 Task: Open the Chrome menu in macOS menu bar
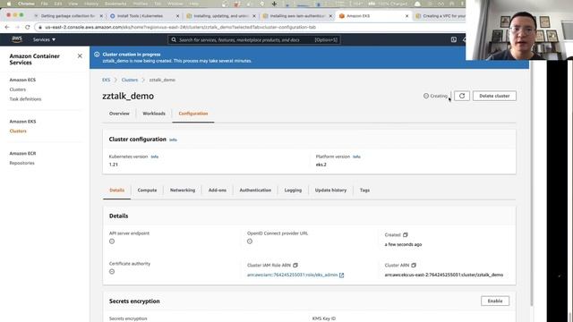pos(26,4)
